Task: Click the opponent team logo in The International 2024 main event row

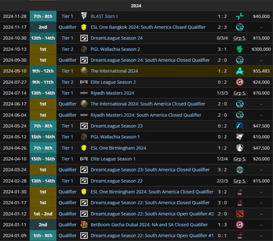Action: 240,71
